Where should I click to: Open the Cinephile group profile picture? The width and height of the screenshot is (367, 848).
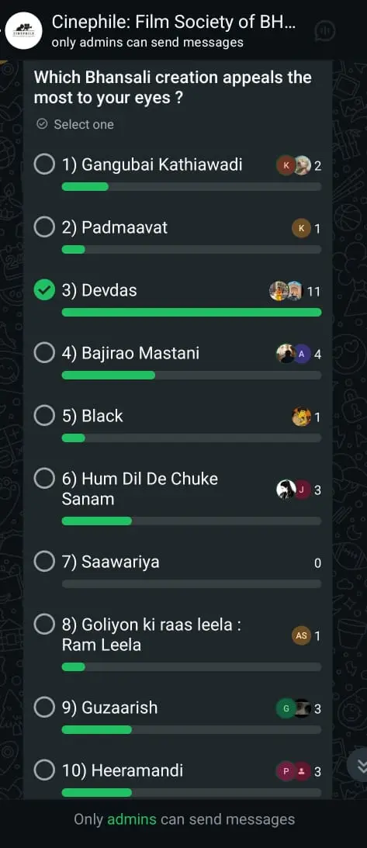(24, 31)
